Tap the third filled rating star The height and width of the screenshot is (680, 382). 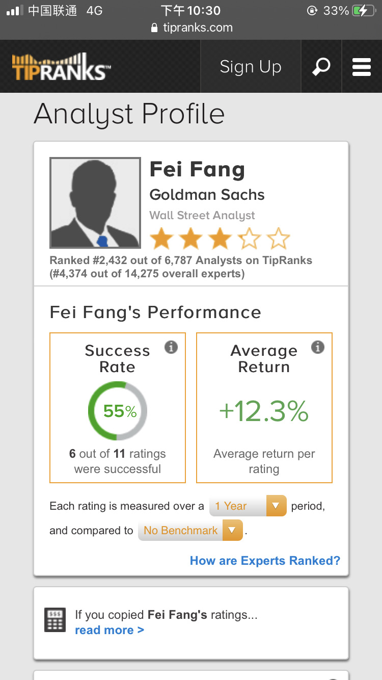click(220, 239)
